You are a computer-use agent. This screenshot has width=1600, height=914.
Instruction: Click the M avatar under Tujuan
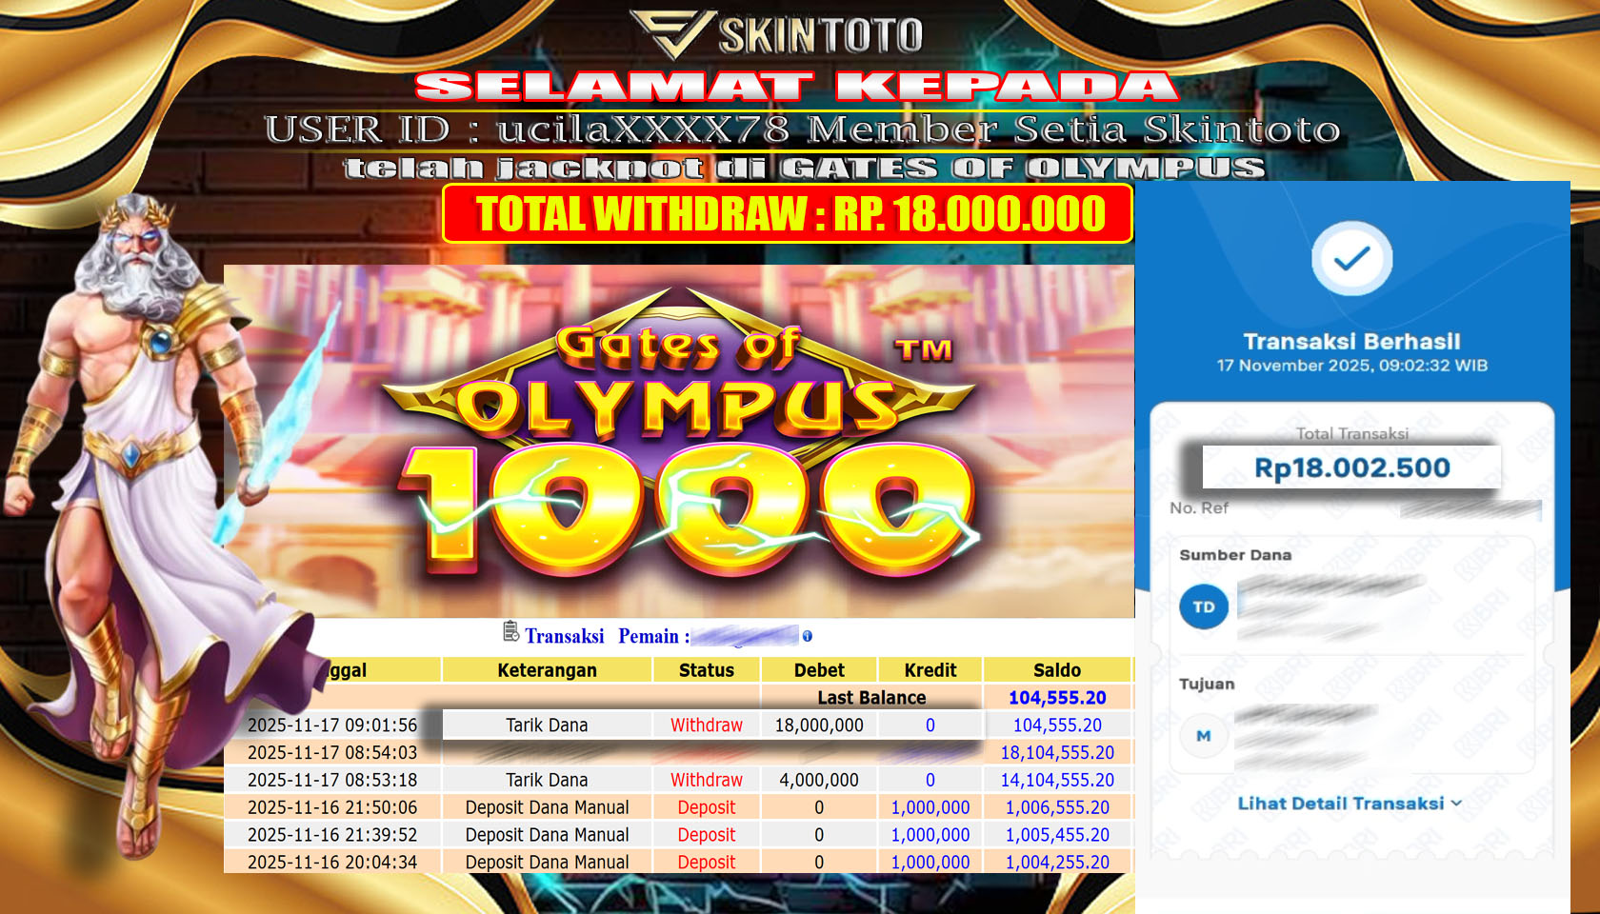pyautogui.click(x=1204, y=736)
